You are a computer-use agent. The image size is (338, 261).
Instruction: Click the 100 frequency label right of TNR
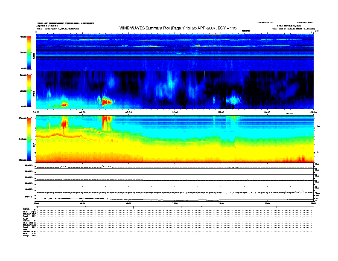coord(318,126)
